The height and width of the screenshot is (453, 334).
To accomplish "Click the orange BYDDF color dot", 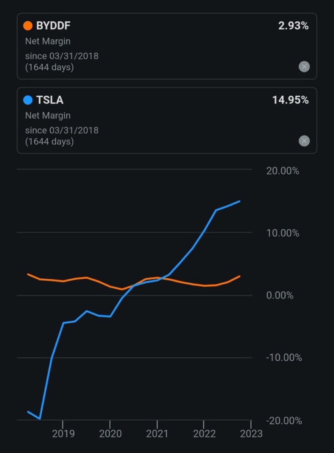I will pos(28,26).
